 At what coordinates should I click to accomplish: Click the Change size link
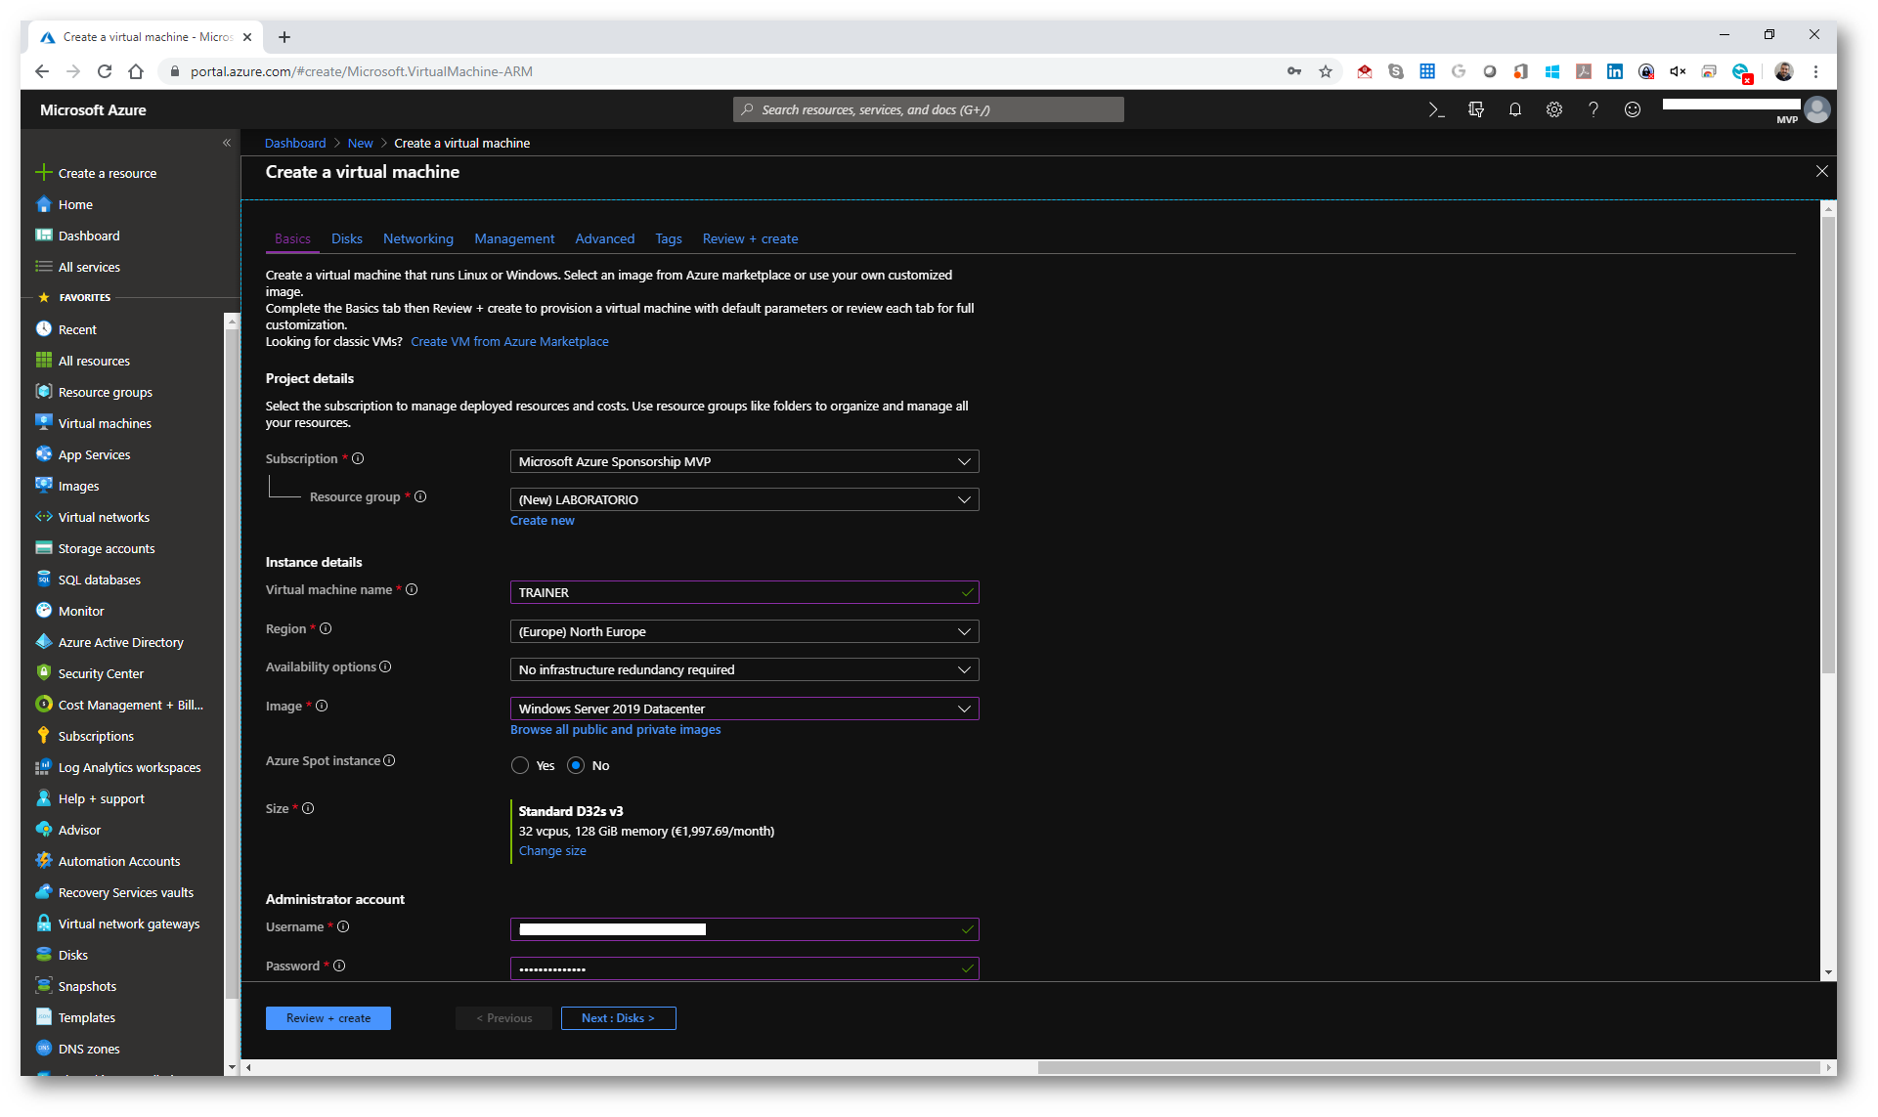pos(552,850)
